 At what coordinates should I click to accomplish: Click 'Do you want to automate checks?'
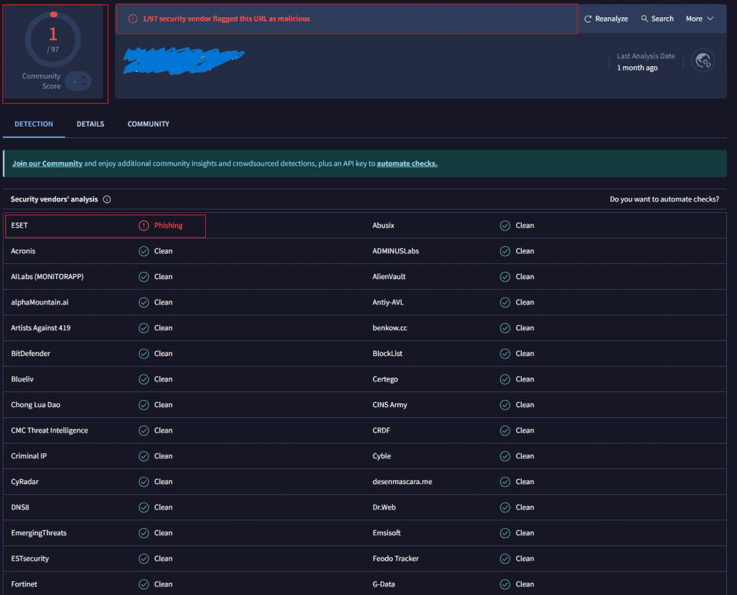tap(664, 199)
